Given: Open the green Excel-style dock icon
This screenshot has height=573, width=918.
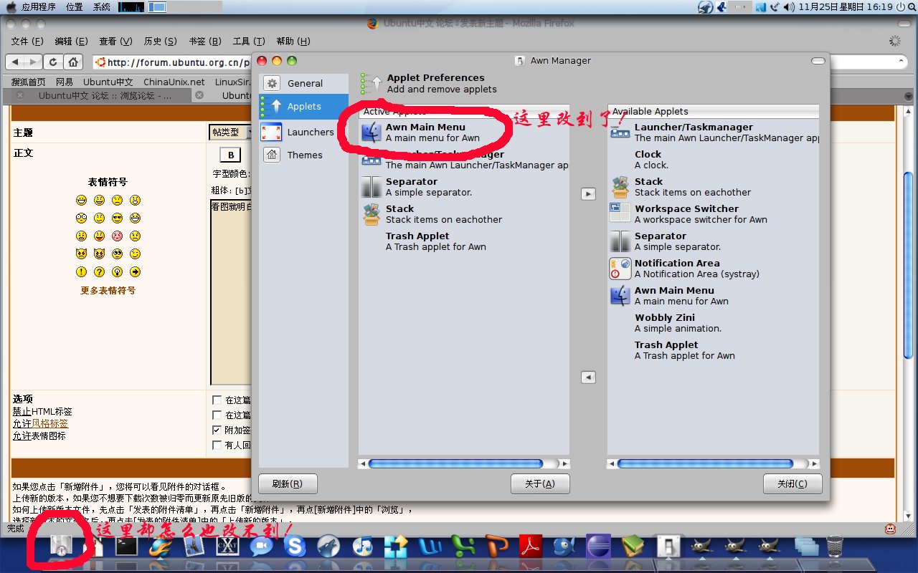Looking at the screenshot, I should pos(463,546).
